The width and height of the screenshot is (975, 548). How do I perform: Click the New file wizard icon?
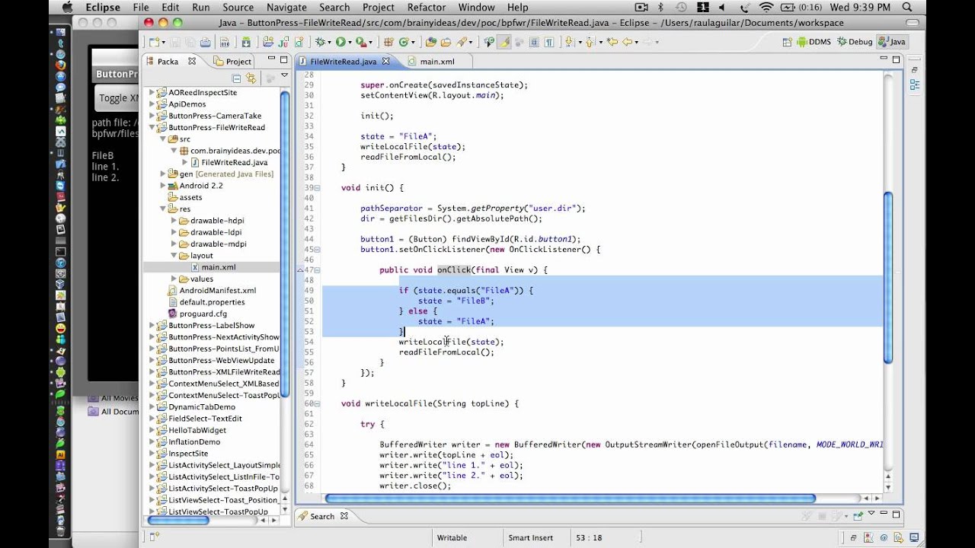(x=154, y=42)
